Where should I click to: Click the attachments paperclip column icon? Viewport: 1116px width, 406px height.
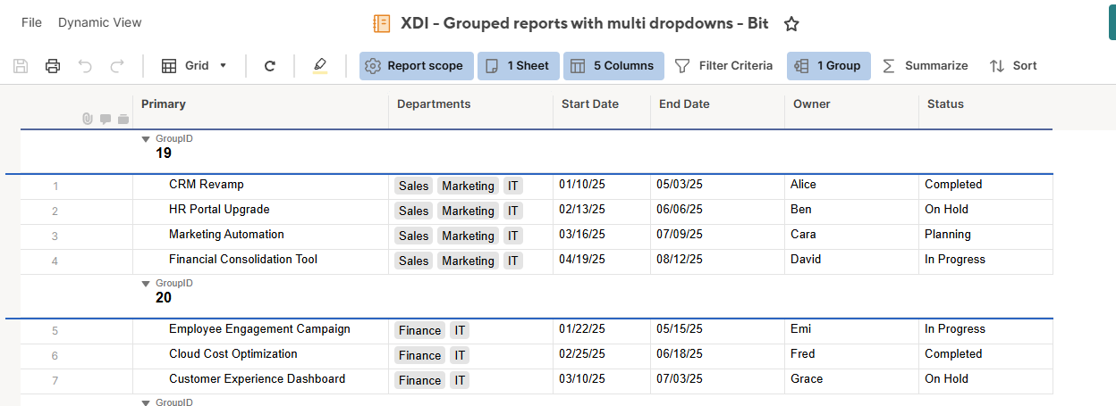pos(88,119)
